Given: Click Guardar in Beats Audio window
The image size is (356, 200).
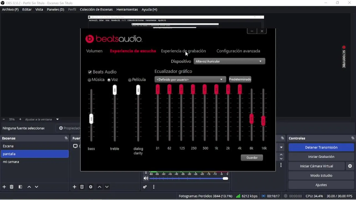Looking at the screenshot, I should (252, 158).
